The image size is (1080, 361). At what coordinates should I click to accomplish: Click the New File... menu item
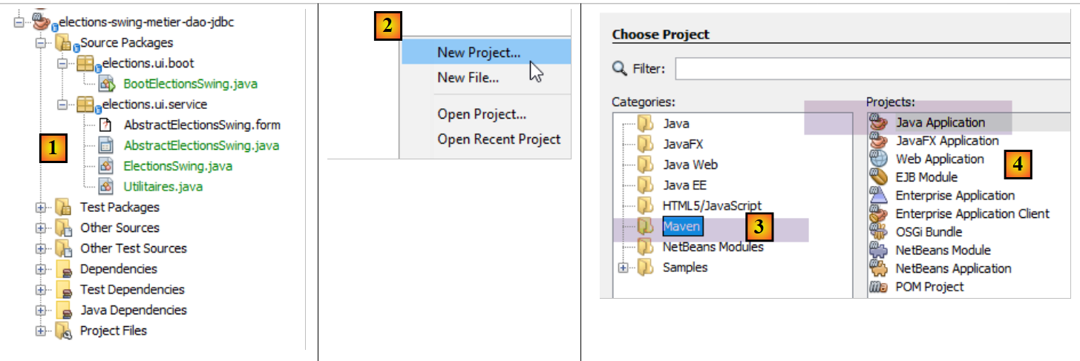tap(468, 78)
